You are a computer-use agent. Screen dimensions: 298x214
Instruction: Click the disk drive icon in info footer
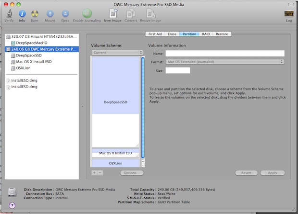(12, 192)
